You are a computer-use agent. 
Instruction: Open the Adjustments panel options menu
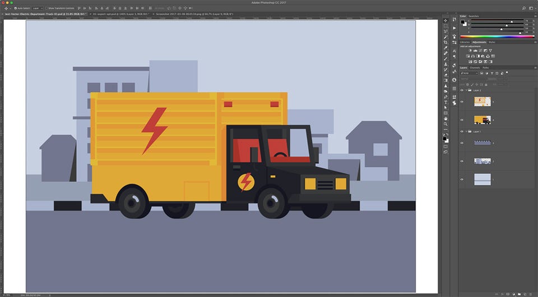coord(535,42)
